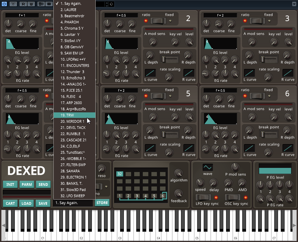The height and width of the screenshot is (242, 298).
Task: Click the INIT button
Action: tap(10, 184)
